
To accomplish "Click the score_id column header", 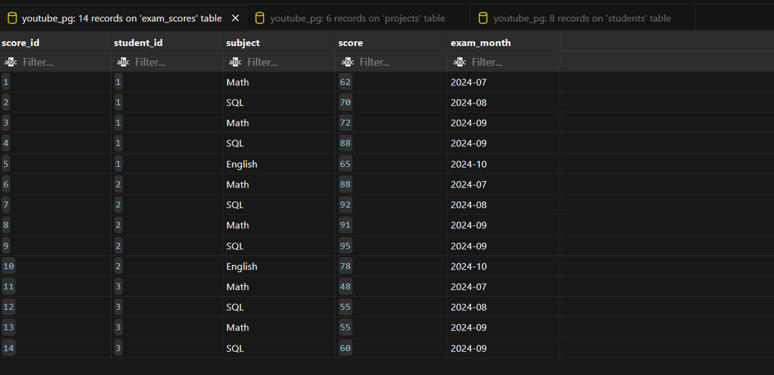I will coord(55,43).
